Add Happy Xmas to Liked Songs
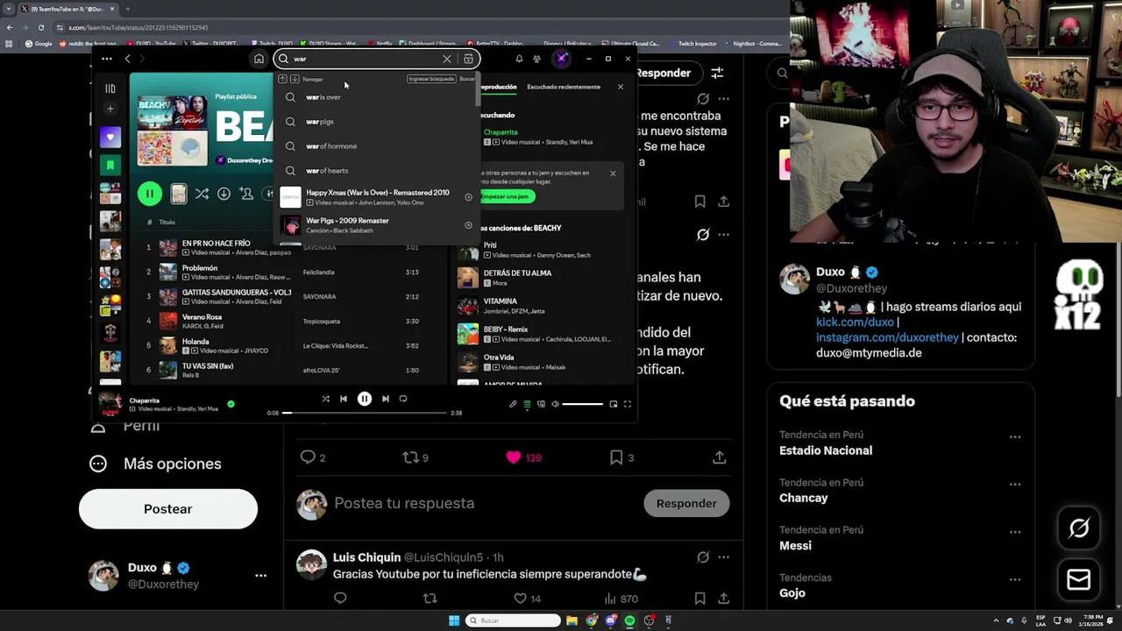Screen dimensions: 1122x631 pyautogui.click(x=468, y=197)
